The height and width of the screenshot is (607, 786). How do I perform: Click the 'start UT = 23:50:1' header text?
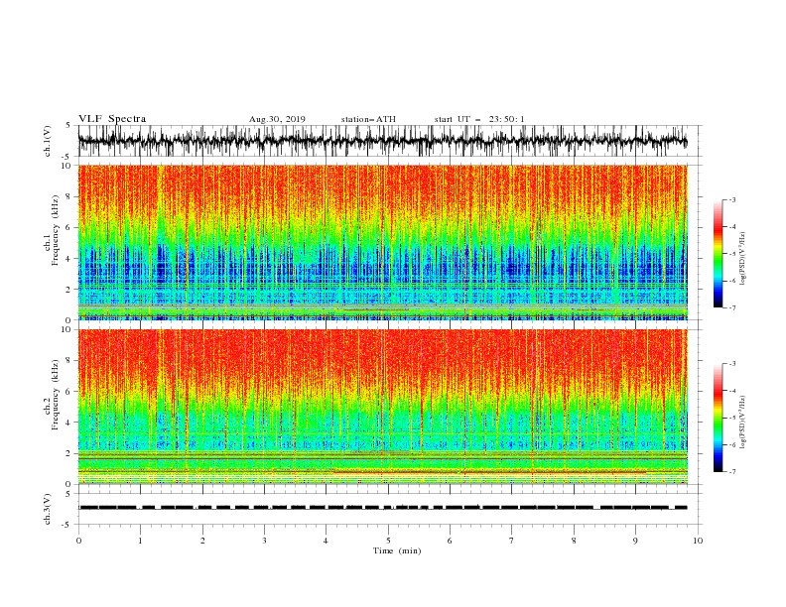[x=479, y=119]
